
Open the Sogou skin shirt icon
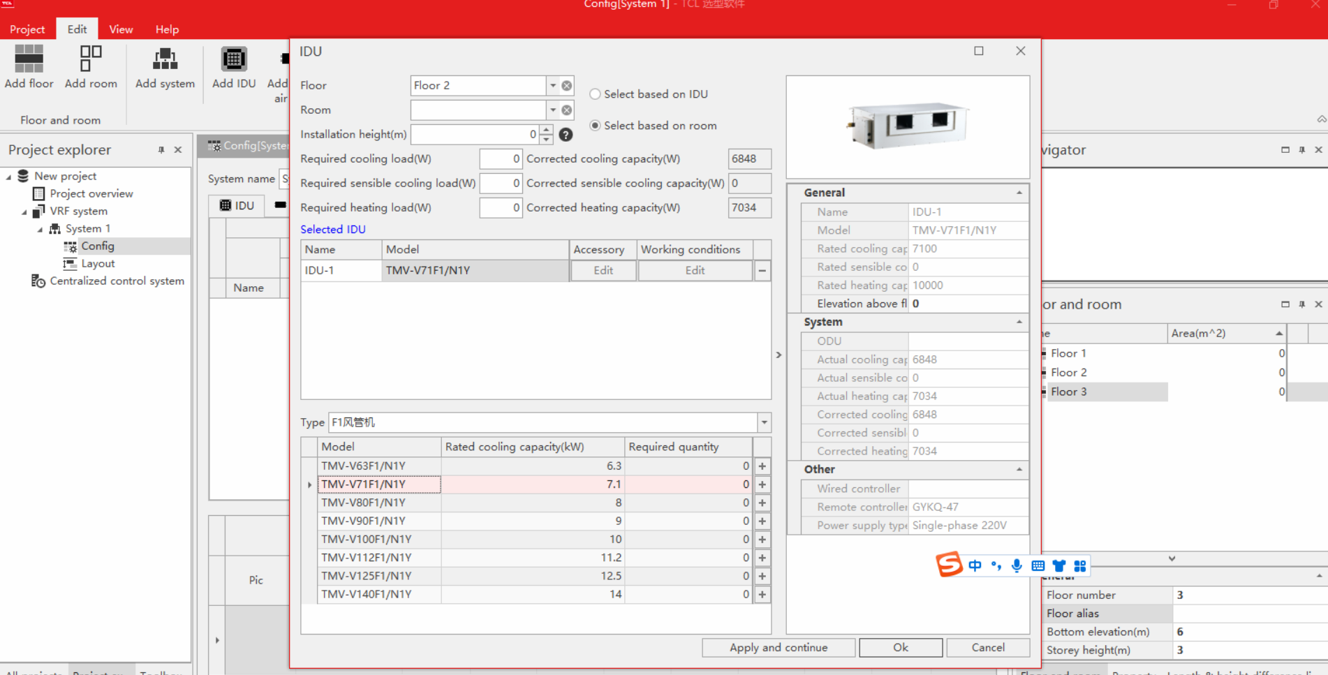[1059, 565]
